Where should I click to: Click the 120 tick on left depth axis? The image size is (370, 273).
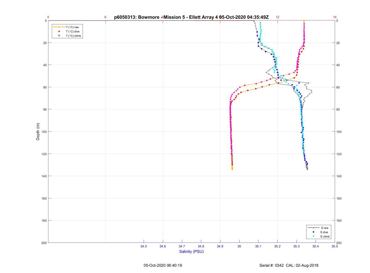coord(44,154)
